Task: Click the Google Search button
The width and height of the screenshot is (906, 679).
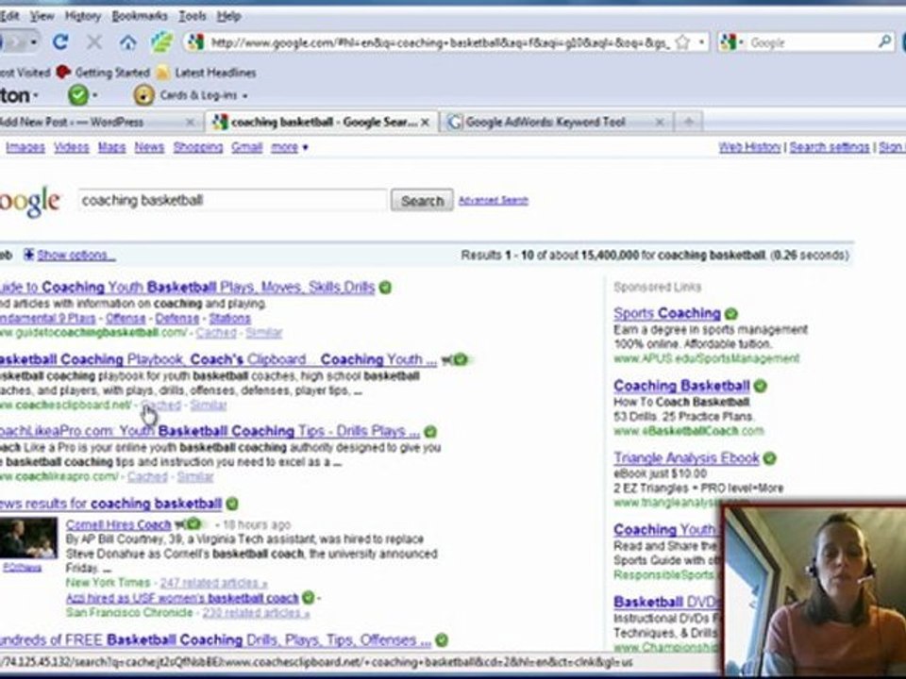Action: (422, 200)
